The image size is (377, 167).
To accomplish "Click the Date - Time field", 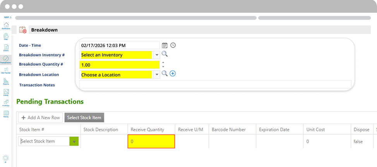I will [120, 45].
